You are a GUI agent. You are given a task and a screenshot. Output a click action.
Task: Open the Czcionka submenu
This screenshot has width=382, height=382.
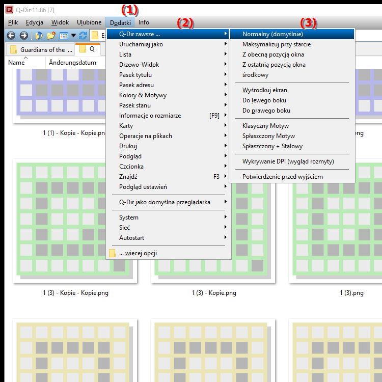pos(168,167)
